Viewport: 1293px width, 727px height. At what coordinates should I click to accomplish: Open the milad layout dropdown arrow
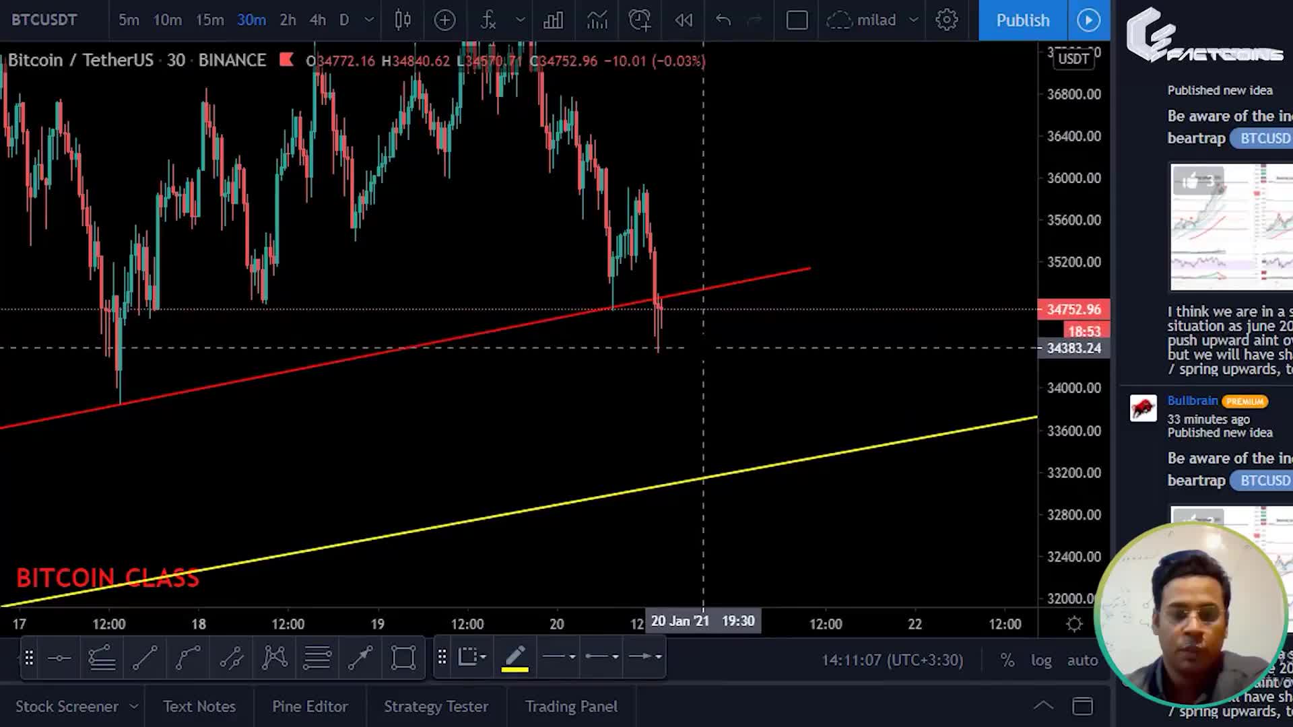click(x=914, y=20)
